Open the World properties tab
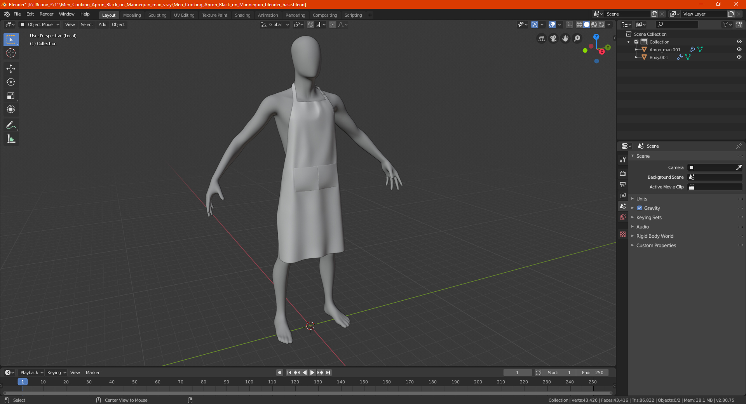Image resolution: width=746 pixels, height=404 pixels. pos(623,217)
